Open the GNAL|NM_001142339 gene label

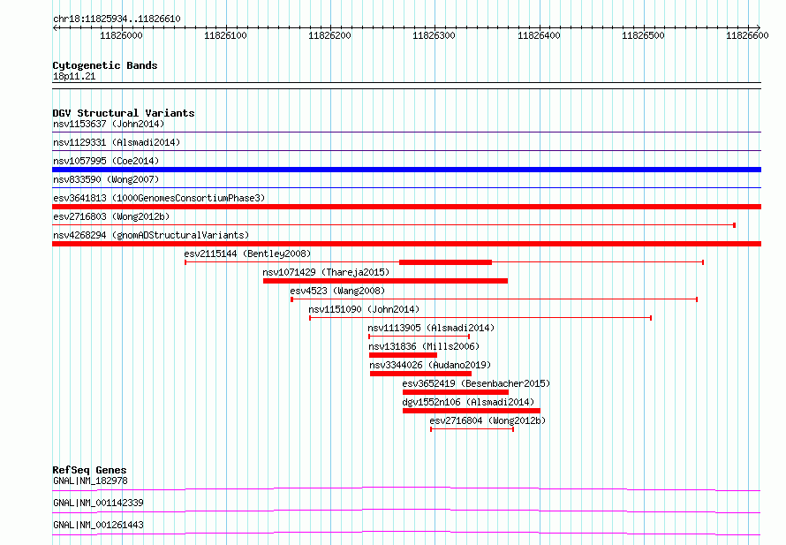[x=98, y=503]
